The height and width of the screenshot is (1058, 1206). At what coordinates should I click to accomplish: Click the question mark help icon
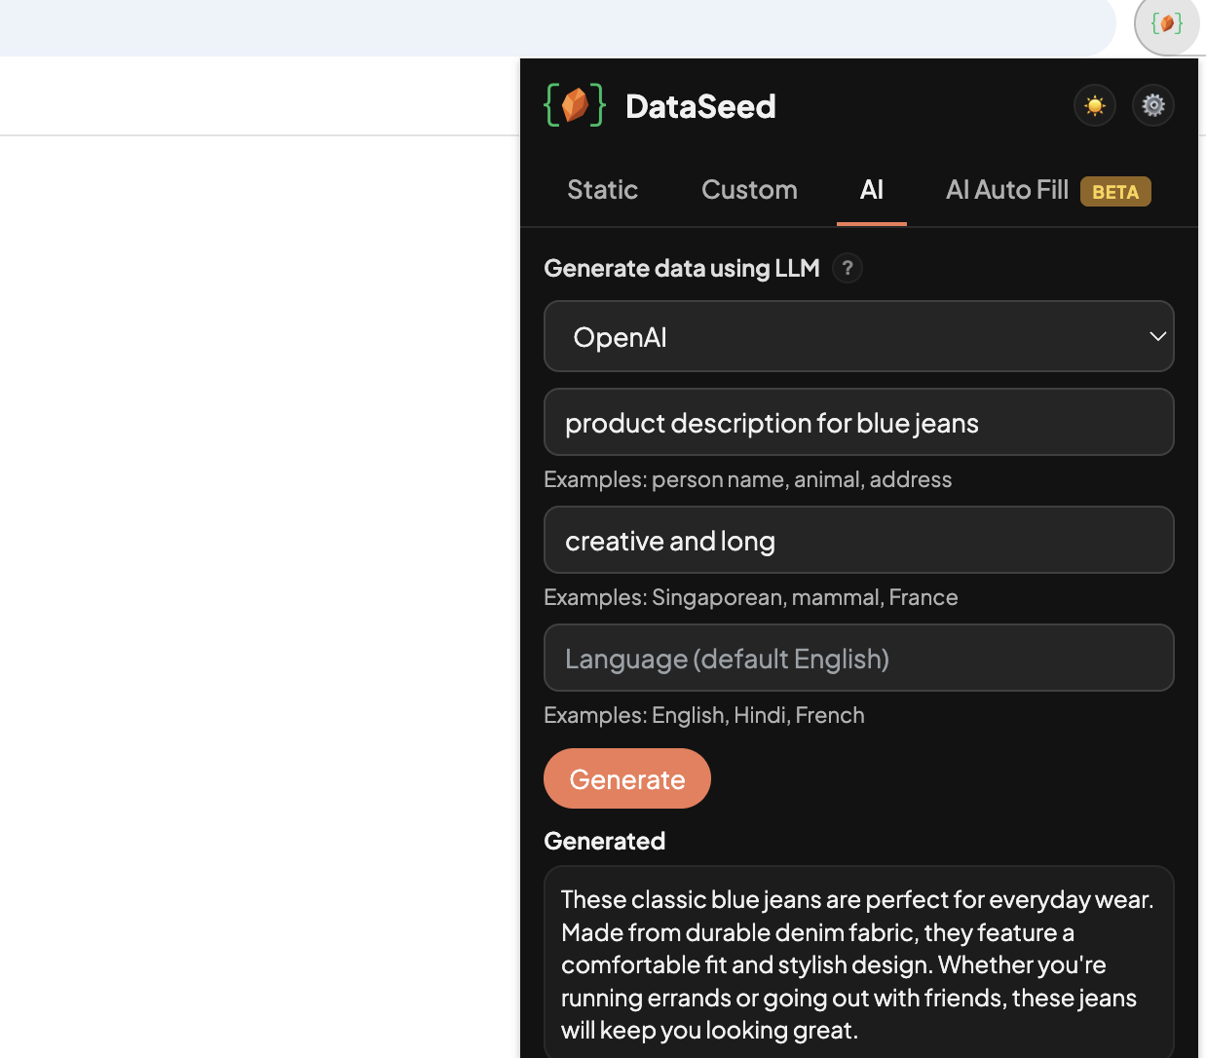[847, 268]
